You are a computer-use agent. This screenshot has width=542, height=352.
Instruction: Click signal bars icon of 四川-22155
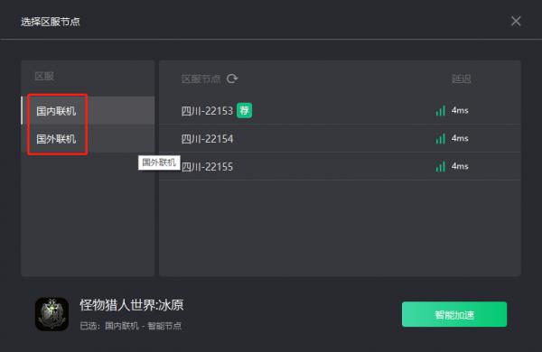(x=441, y=166)
